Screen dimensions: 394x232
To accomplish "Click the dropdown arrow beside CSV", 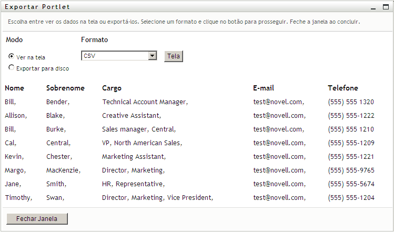I will point(153,56).
